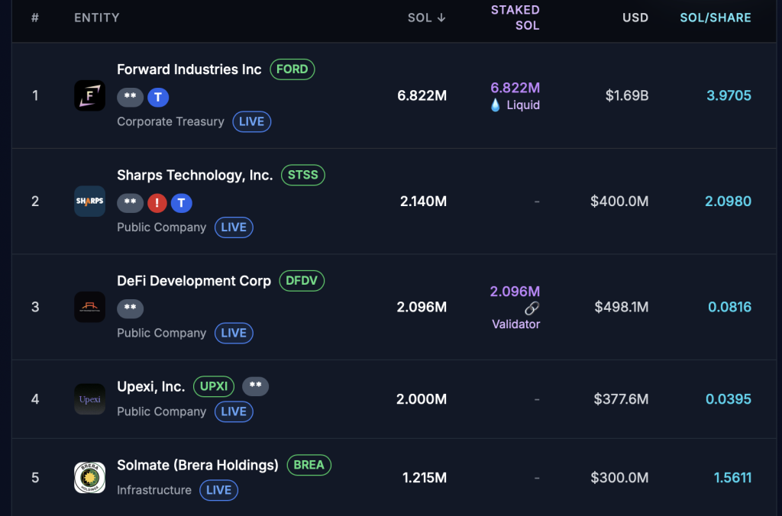Click the blue T badge under Sharps Technology
Screen dimensions: 782x516
(x=182, y=203)
